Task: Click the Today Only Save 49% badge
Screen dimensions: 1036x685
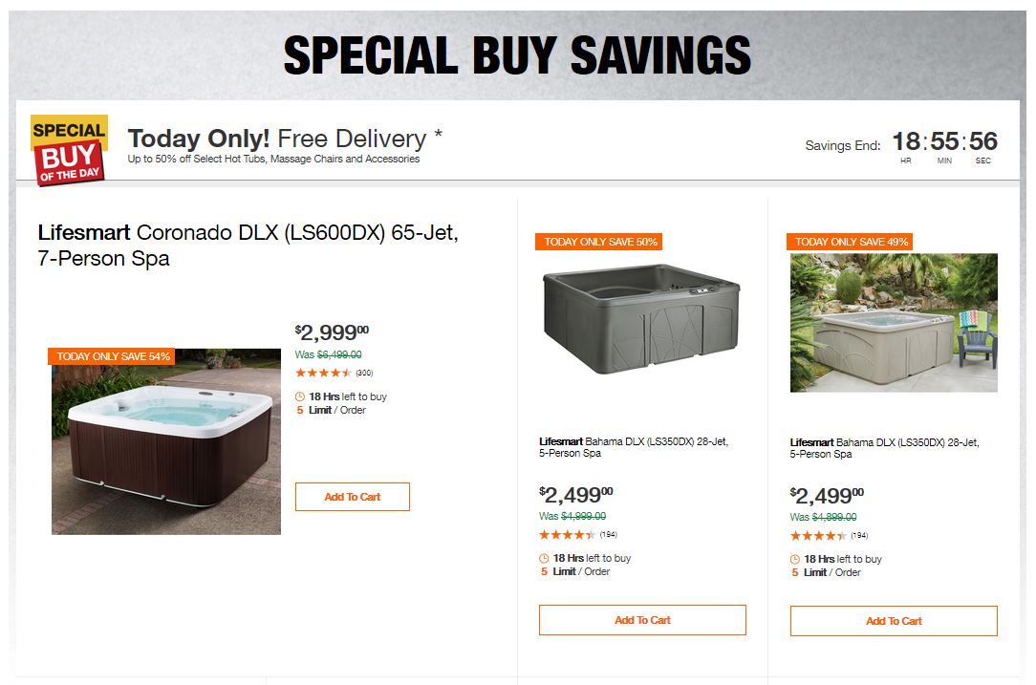Action: pos(851,242)
